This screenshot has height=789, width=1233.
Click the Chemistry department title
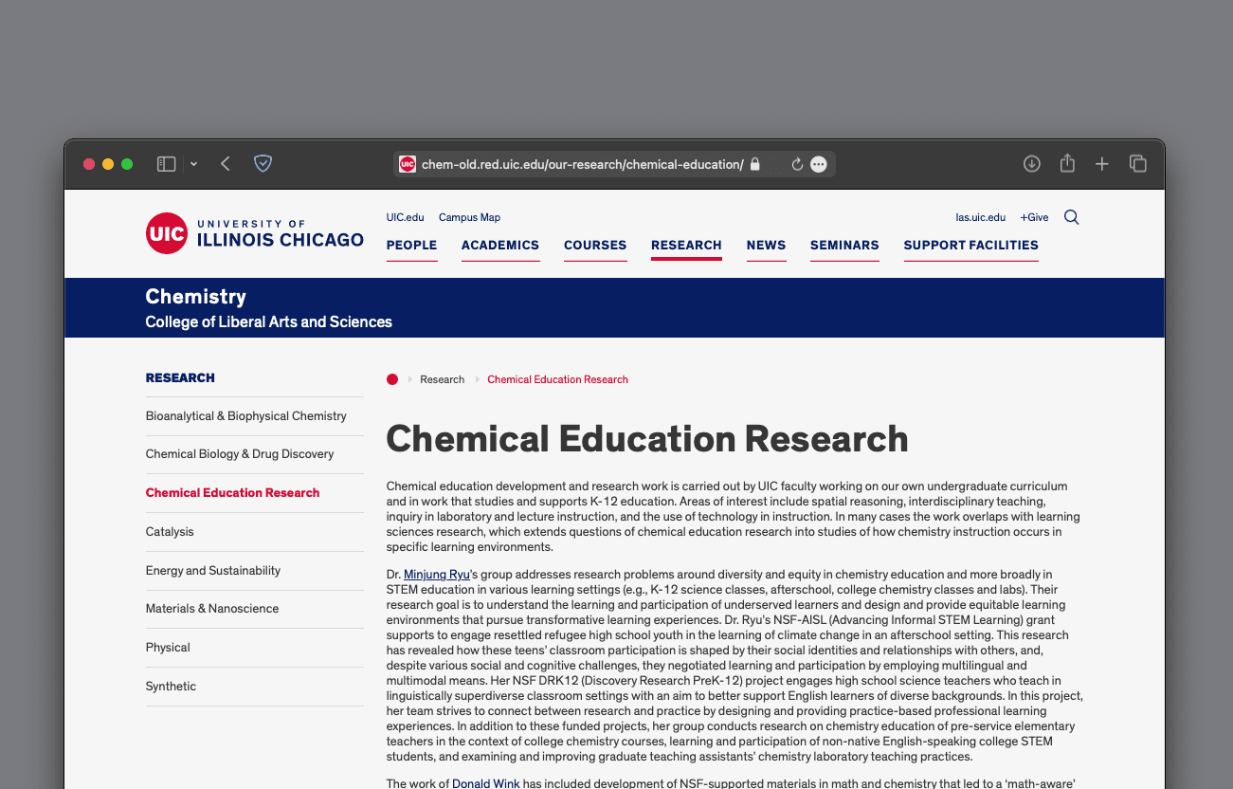click(x=196, y=297)
